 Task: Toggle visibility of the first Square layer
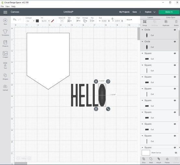click(175, 53)
